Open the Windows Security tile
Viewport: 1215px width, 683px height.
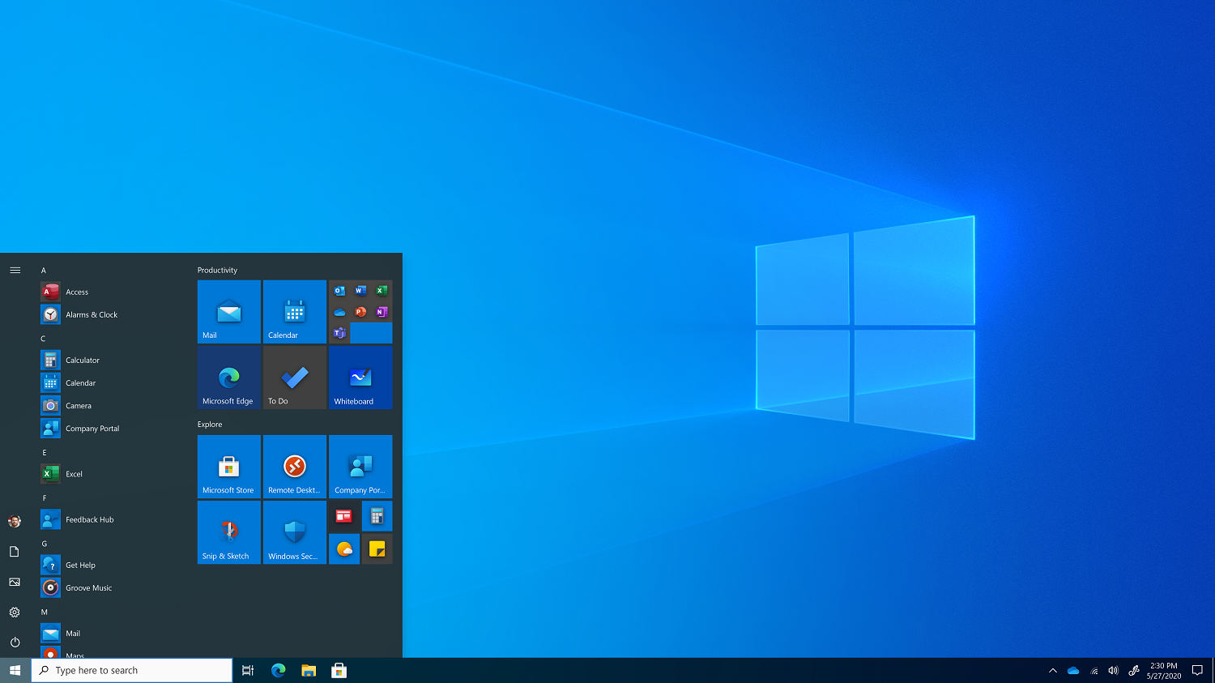point(295,532)
